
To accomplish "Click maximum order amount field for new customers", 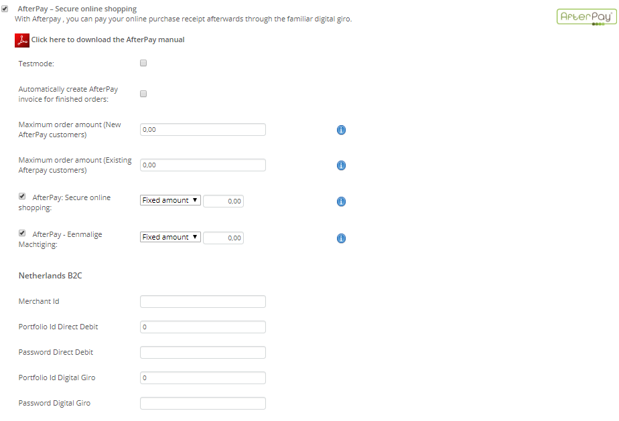I will tap(202, 129).
